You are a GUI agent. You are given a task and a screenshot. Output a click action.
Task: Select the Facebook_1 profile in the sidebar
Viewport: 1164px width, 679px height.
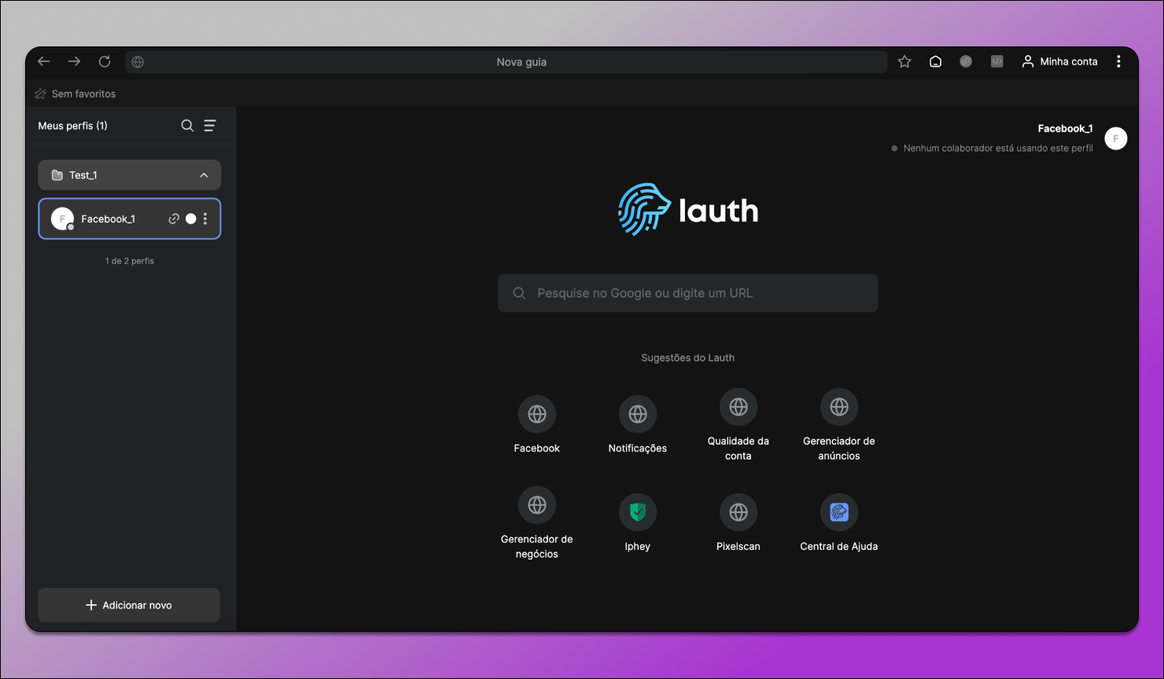pyautogui.click(x=130, y=219)
